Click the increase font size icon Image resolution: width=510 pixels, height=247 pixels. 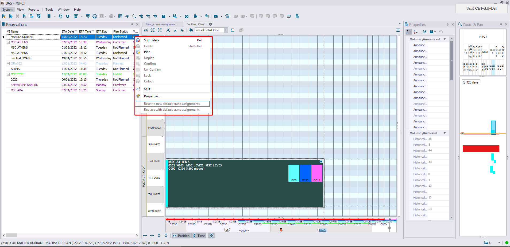coord(168,30)
